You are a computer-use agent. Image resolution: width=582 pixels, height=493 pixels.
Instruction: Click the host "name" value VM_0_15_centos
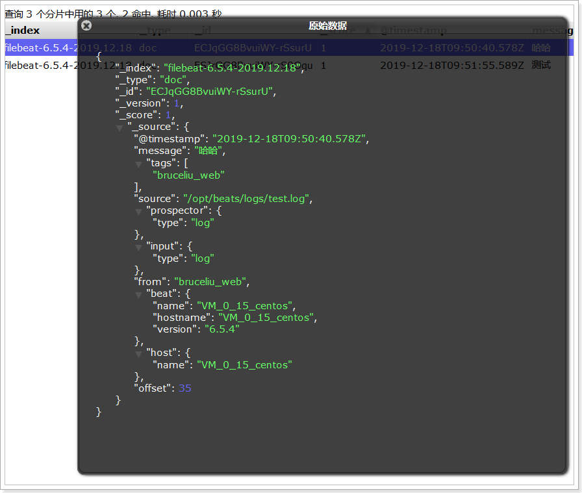click(x=245, y=365)
